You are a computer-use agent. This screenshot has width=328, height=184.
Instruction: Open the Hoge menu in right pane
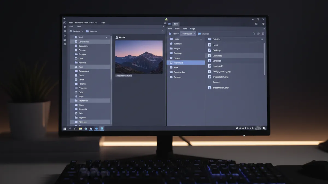192,29
